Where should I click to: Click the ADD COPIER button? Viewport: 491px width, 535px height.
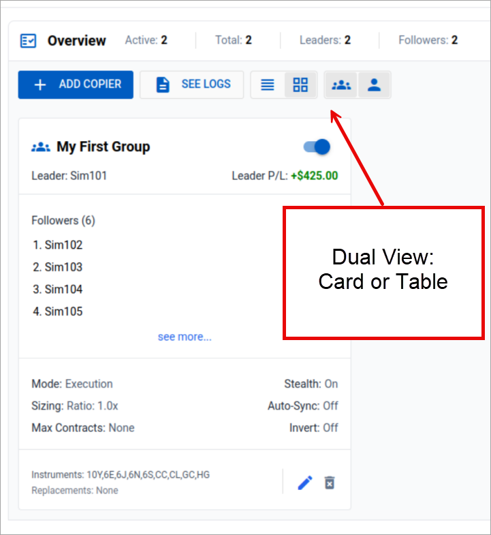(76, 85)
